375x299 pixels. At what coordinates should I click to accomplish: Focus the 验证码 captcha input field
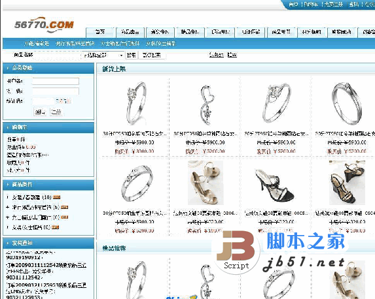[x=44, y=101]
